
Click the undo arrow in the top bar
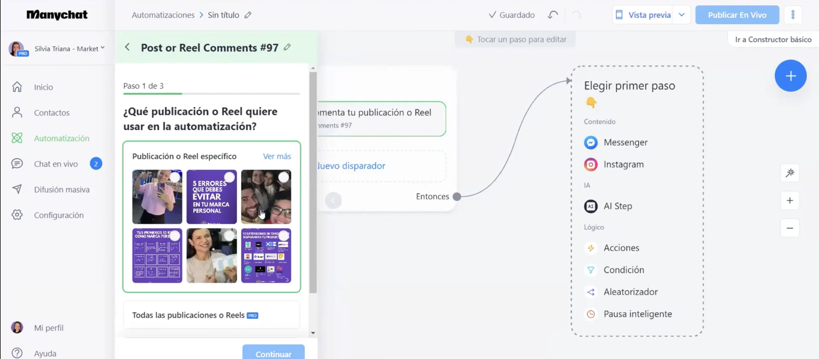[x=552, y=14]
